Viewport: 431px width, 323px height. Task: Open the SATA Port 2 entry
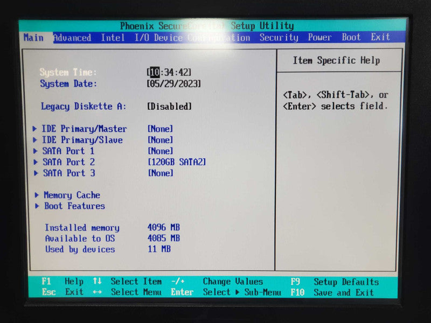pos(69,162)
